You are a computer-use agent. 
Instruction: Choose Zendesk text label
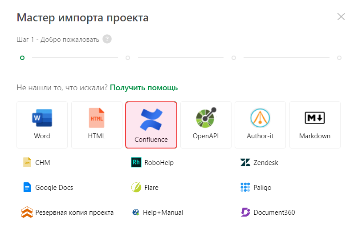pyautogui.click(x=266, y=163)
